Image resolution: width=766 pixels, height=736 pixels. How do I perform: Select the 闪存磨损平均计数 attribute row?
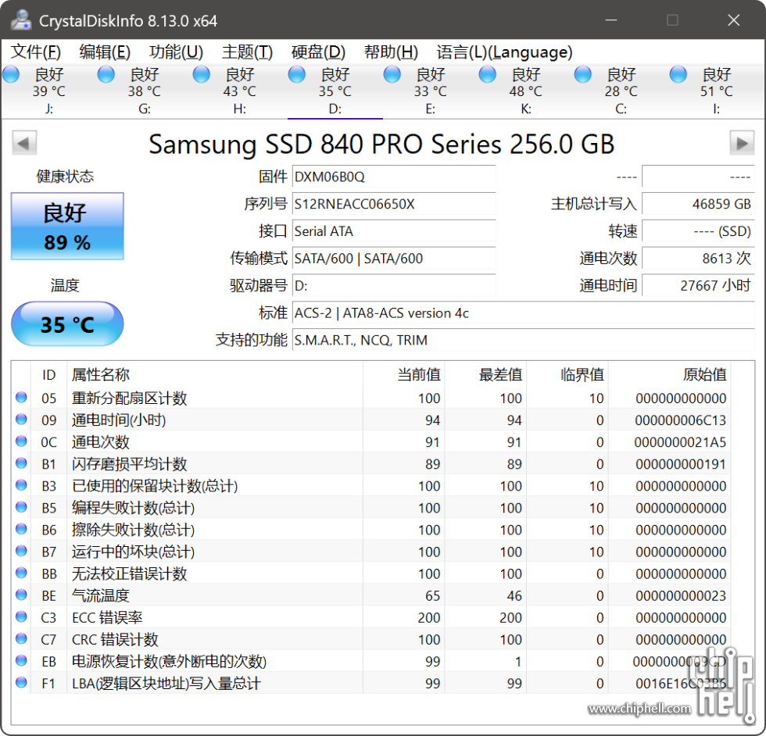coord(371,463)
